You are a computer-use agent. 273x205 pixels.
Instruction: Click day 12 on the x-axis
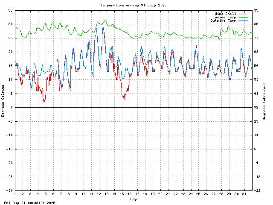click(x=99, y=194)
